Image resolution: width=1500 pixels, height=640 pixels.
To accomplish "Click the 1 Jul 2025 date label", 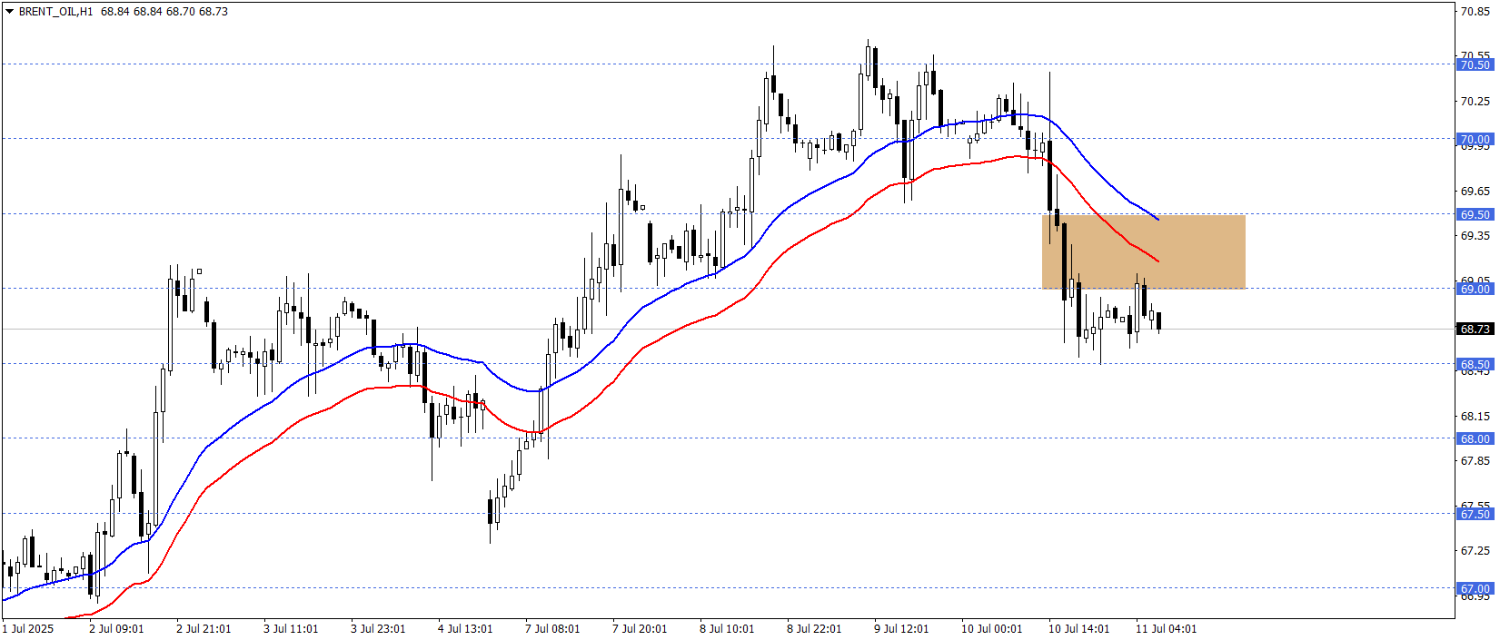I will [28, 628].
